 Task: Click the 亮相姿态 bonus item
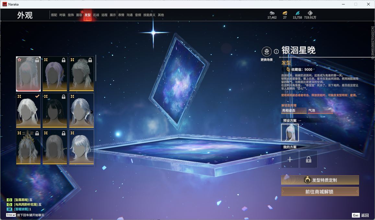pyautogui.click(x=294, y=111)
